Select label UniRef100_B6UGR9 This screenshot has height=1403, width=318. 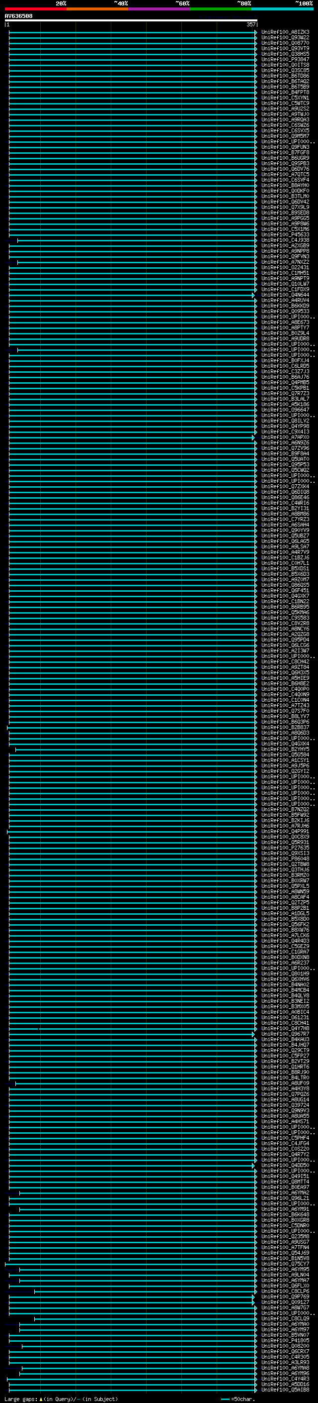coord(285,158)
